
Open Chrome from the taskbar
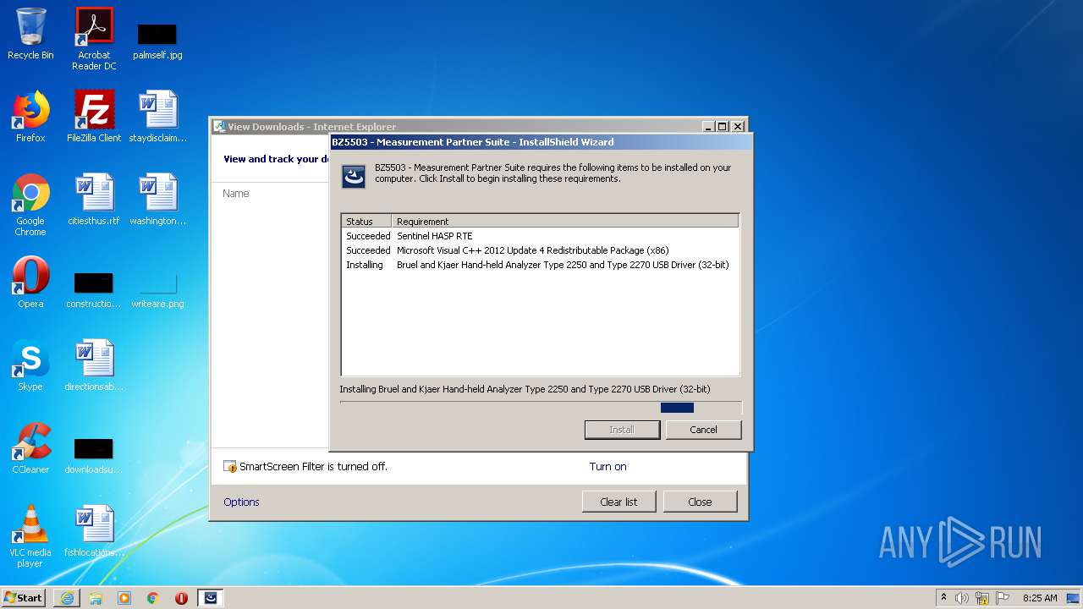[153, 598]
